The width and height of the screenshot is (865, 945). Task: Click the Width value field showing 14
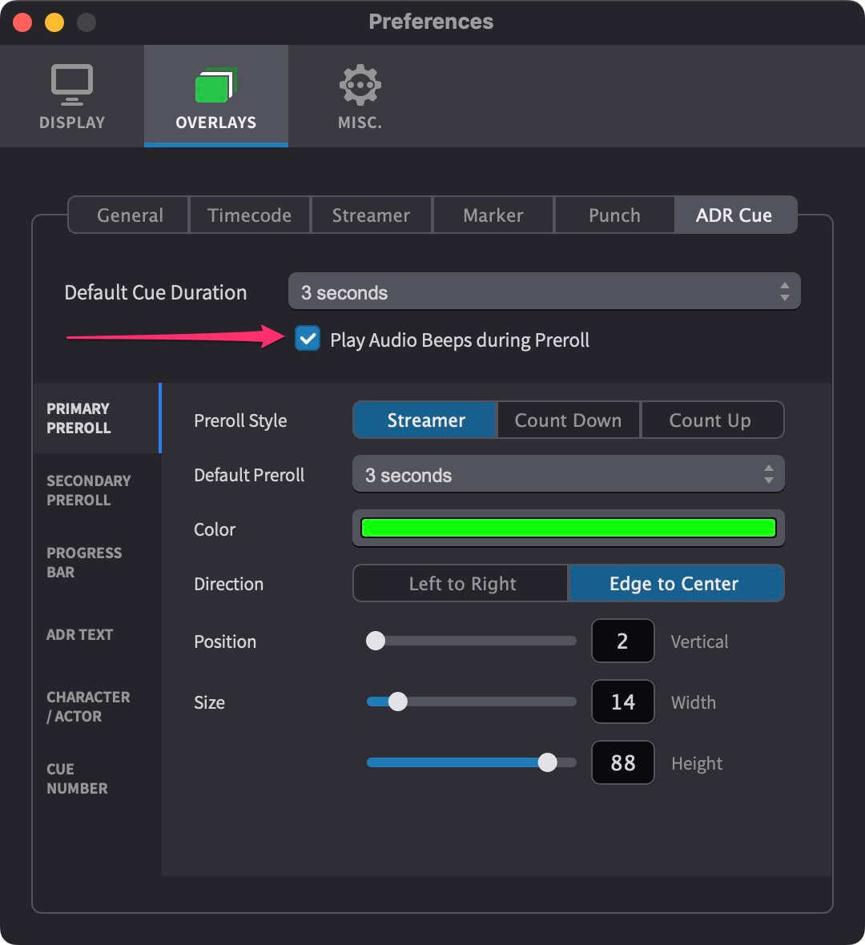click(x=622, y=702)
